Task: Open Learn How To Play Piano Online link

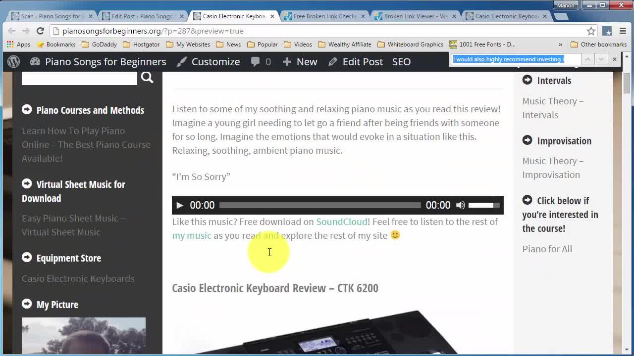Action: click(x=86, y=144)
